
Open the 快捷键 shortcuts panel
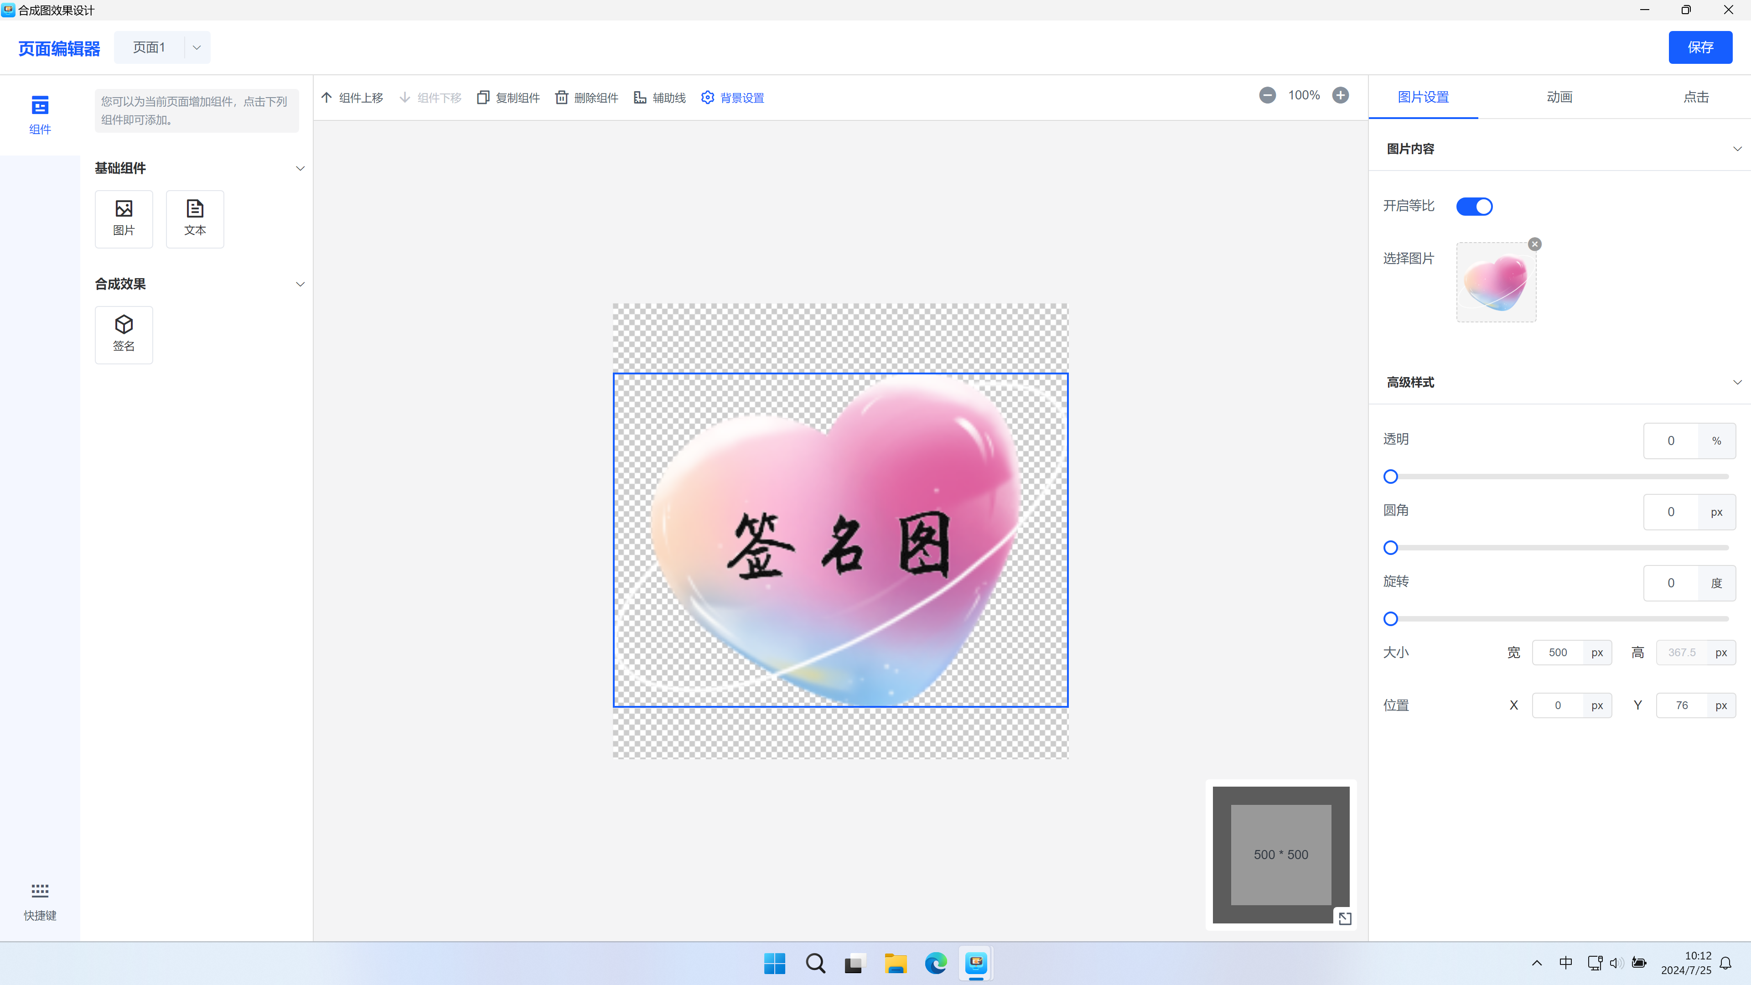(40, 903)
